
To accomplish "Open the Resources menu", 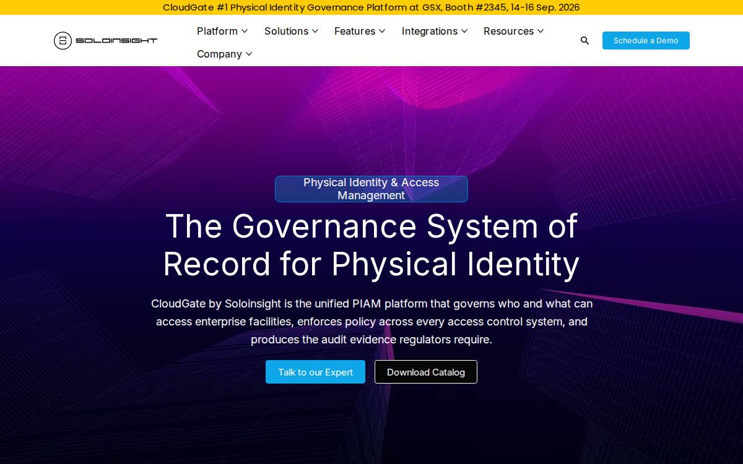I will coord(508,31).
